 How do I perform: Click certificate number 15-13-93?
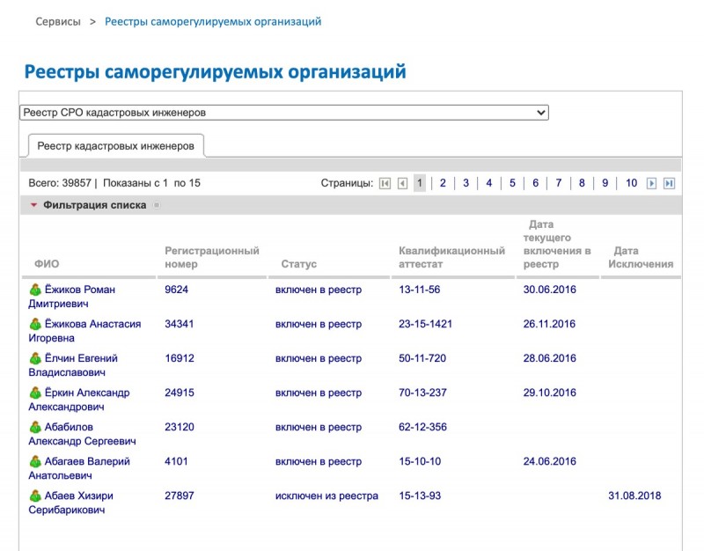click(x=420, y=496)
